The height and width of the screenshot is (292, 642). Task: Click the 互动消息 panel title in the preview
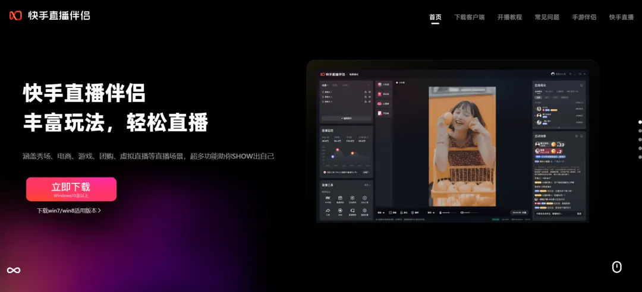click(x=540, y=136)
